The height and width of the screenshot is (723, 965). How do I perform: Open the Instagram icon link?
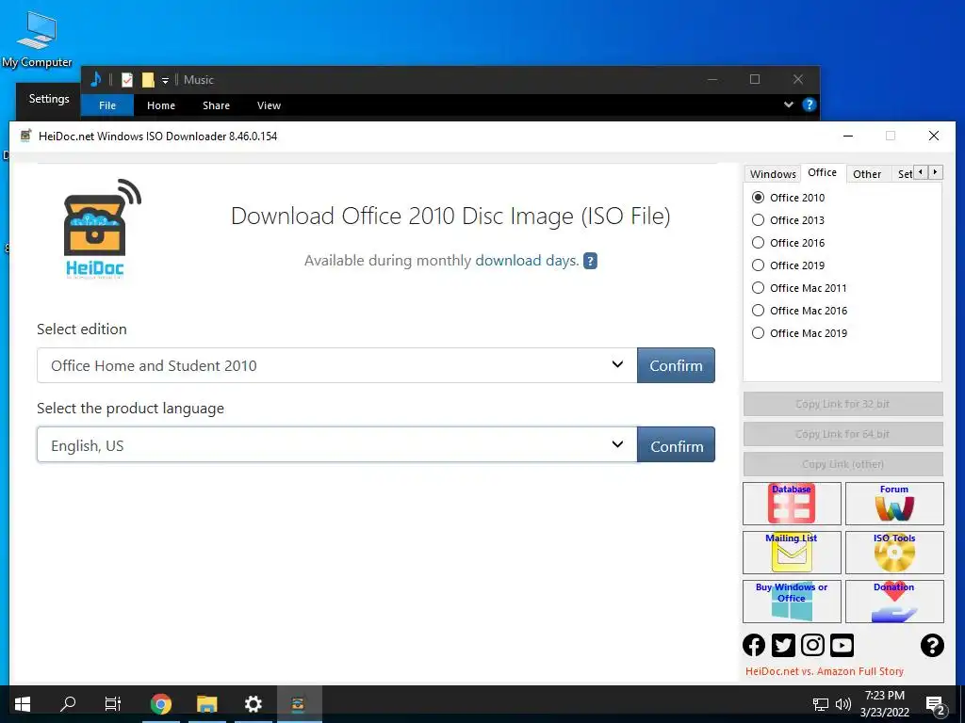coord(812,645)
